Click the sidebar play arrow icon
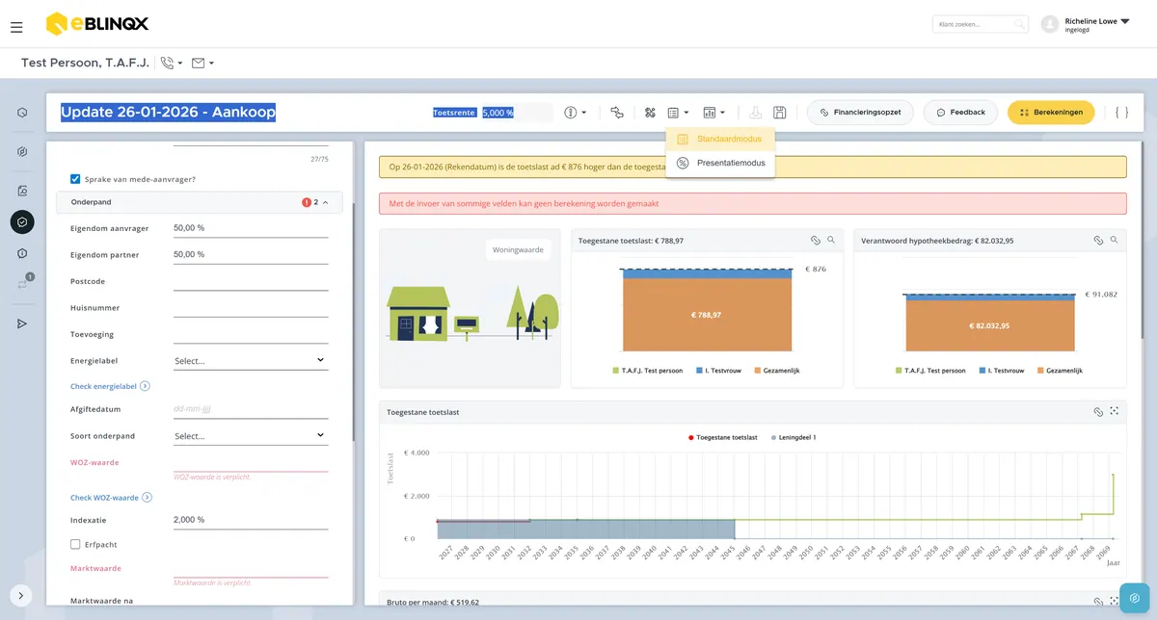Viewport: 1157px width, 620px height. point(22,323)
